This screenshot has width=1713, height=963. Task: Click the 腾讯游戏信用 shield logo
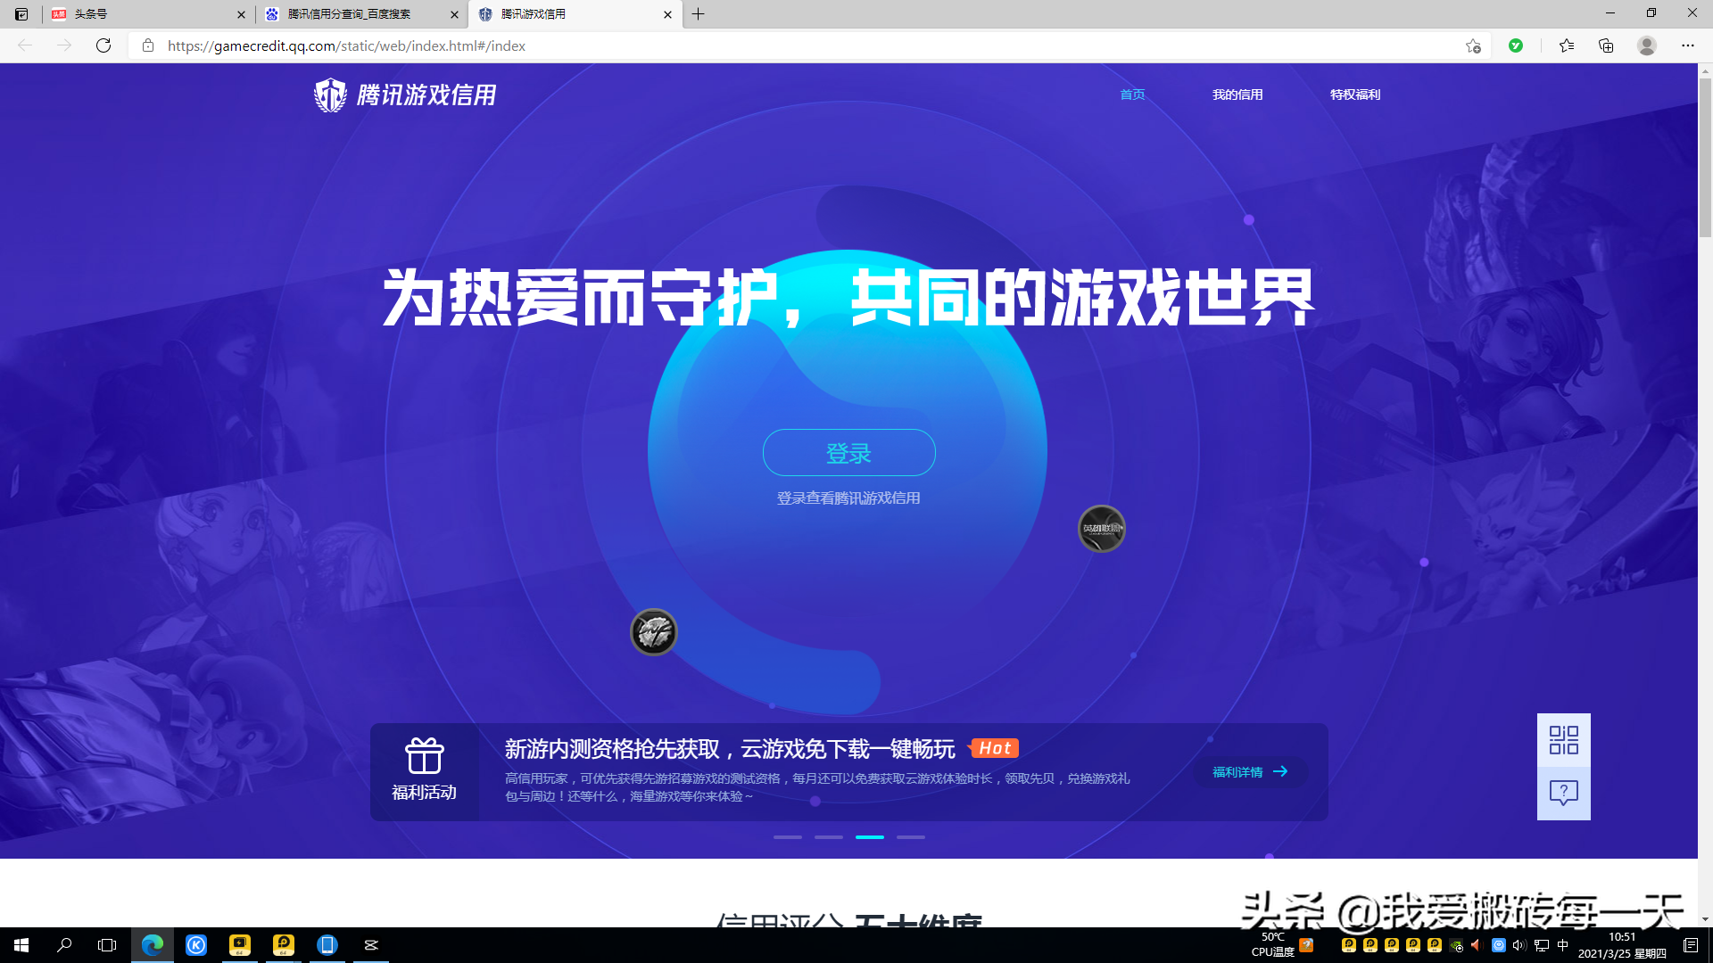pos(330,95)
